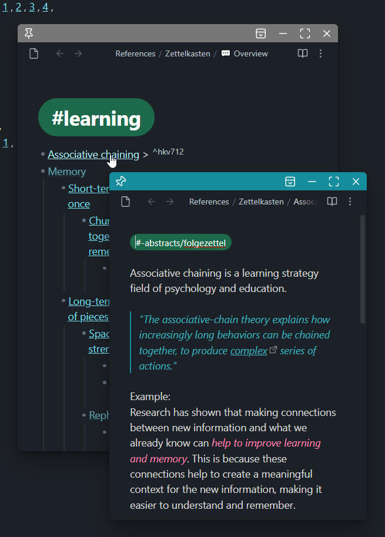
Task: Maximize the front popover window
Action: click(334, 182)
